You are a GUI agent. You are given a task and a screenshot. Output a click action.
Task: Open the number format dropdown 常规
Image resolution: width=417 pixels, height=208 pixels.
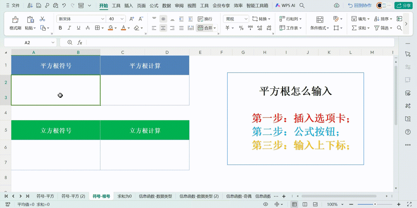pos(246,19)
